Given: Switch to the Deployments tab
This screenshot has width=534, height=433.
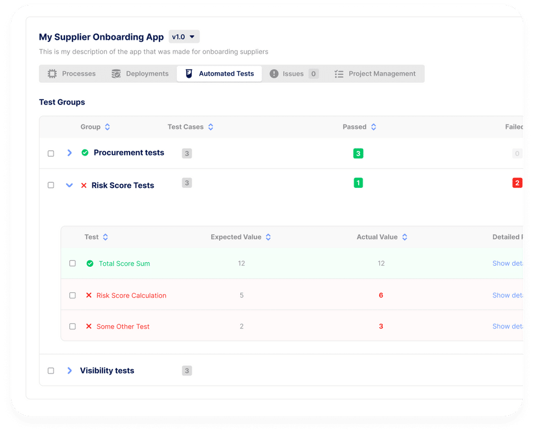Looking at the screenshot, I should click(x=140, y=74).
